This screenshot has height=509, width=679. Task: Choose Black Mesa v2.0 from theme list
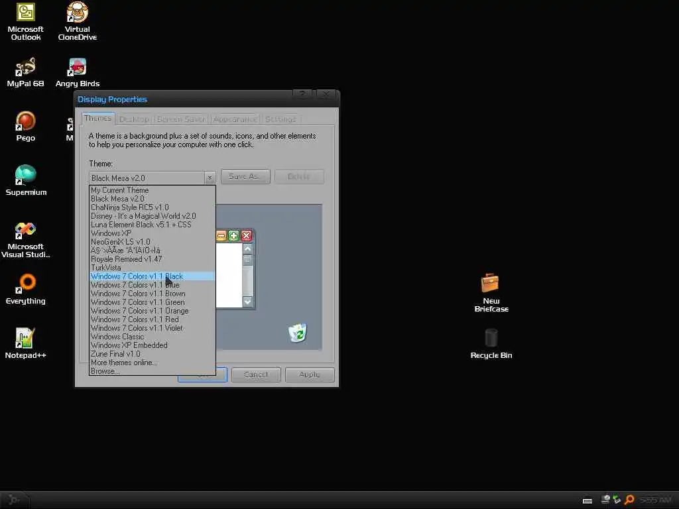(152, 199)
